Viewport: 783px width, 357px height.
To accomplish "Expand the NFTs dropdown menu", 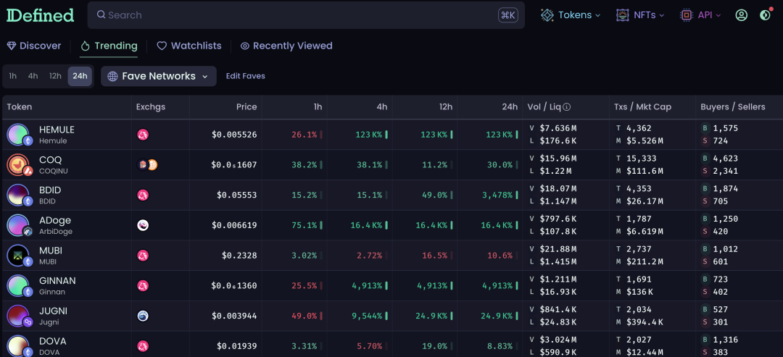I will click(640, 15).
